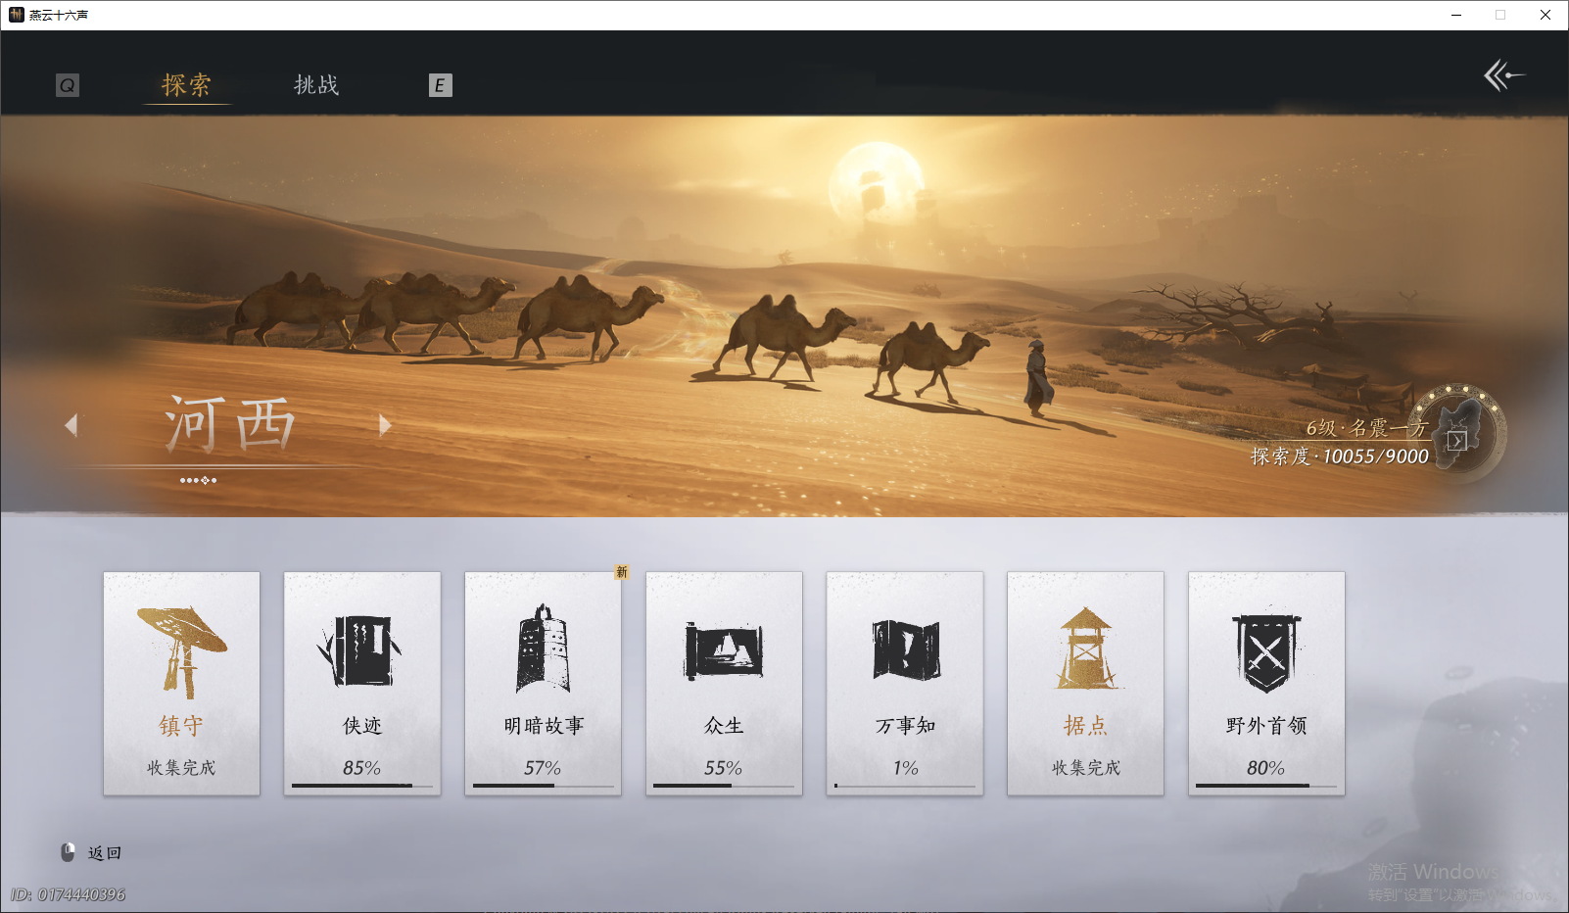Select the 据点 watchtower icon

[x=1085, y=647]
